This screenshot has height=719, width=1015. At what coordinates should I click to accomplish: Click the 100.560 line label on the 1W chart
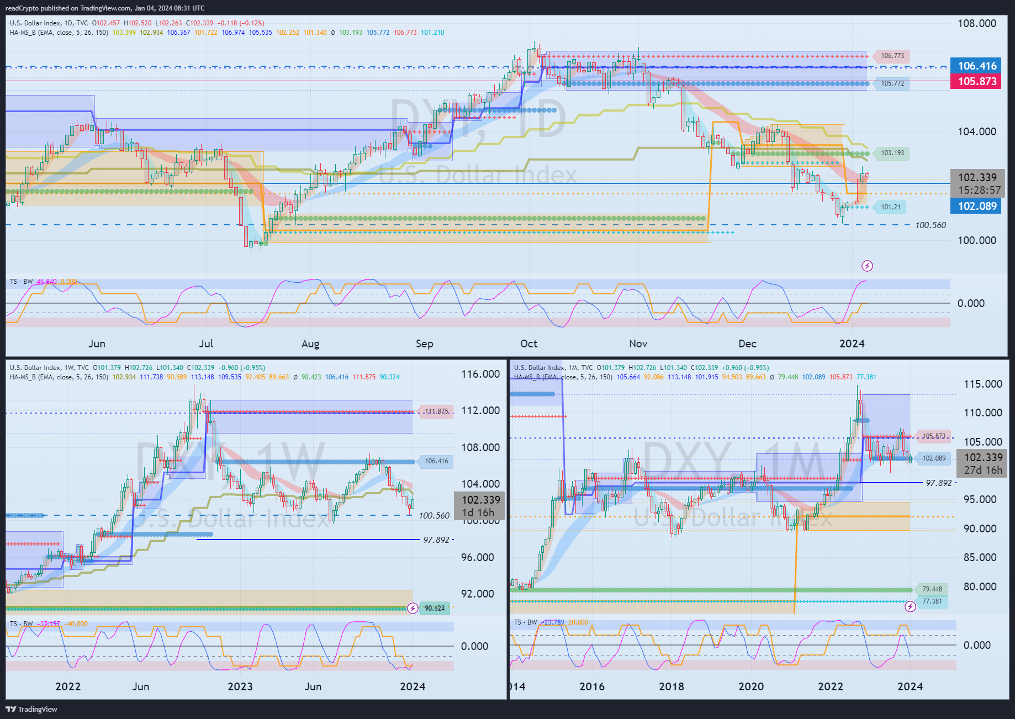pos(434,516)
